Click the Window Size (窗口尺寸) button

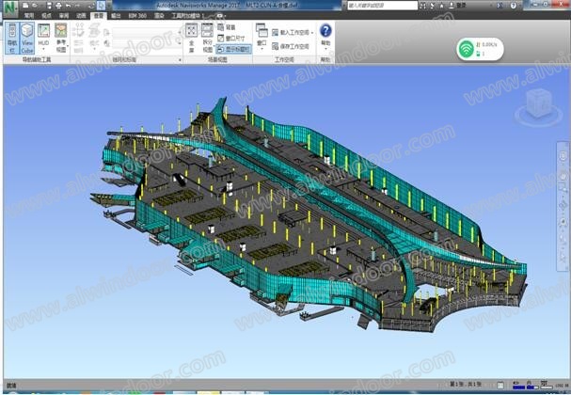(x=232, y=38)
